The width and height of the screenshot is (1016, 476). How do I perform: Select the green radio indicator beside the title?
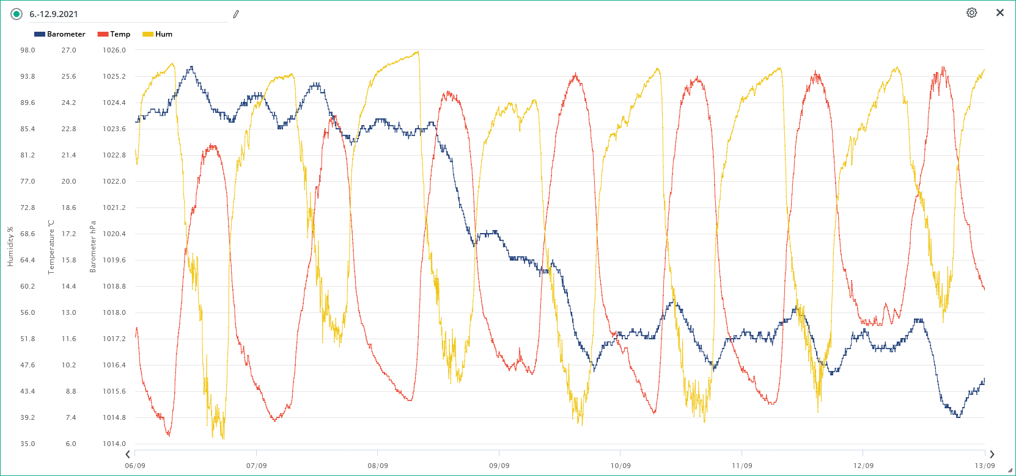click(x=17, y=14)
